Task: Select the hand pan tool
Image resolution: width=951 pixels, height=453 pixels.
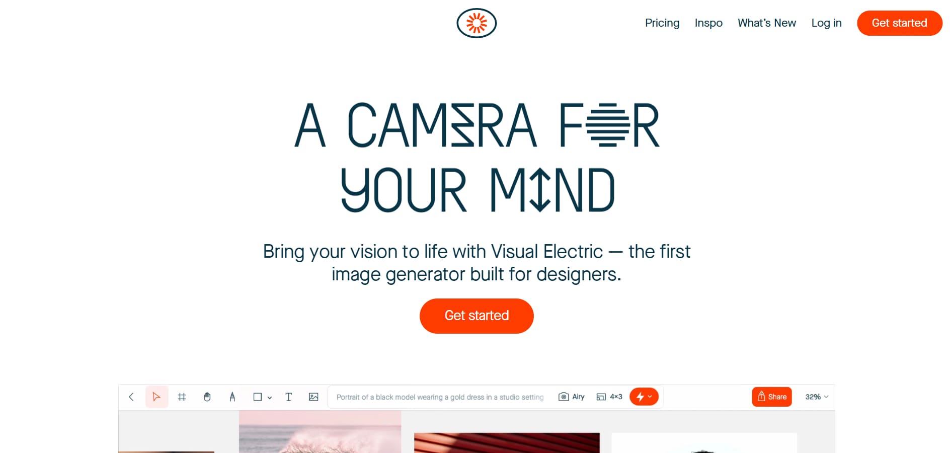Action: (x=207, y=397)
